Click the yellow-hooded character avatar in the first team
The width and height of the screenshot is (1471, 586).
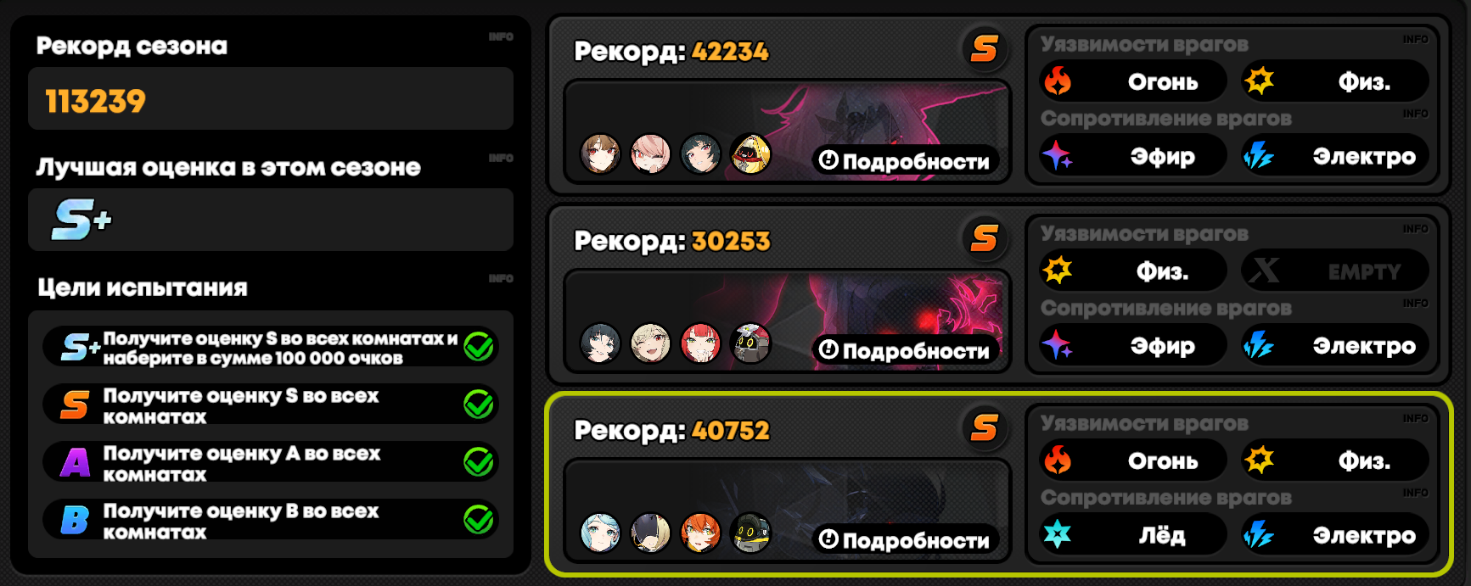point(751,154)
